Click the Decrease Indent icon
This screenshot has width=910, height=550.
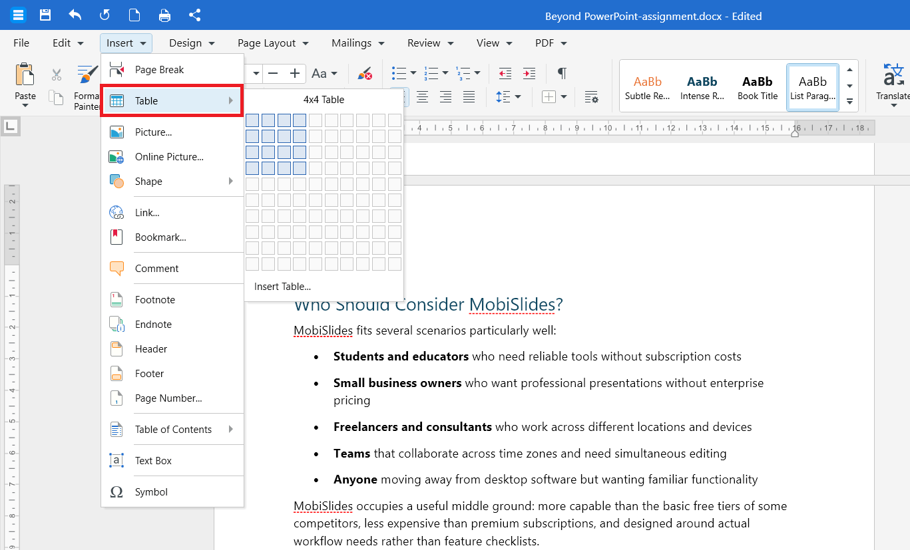coord(505,73)
